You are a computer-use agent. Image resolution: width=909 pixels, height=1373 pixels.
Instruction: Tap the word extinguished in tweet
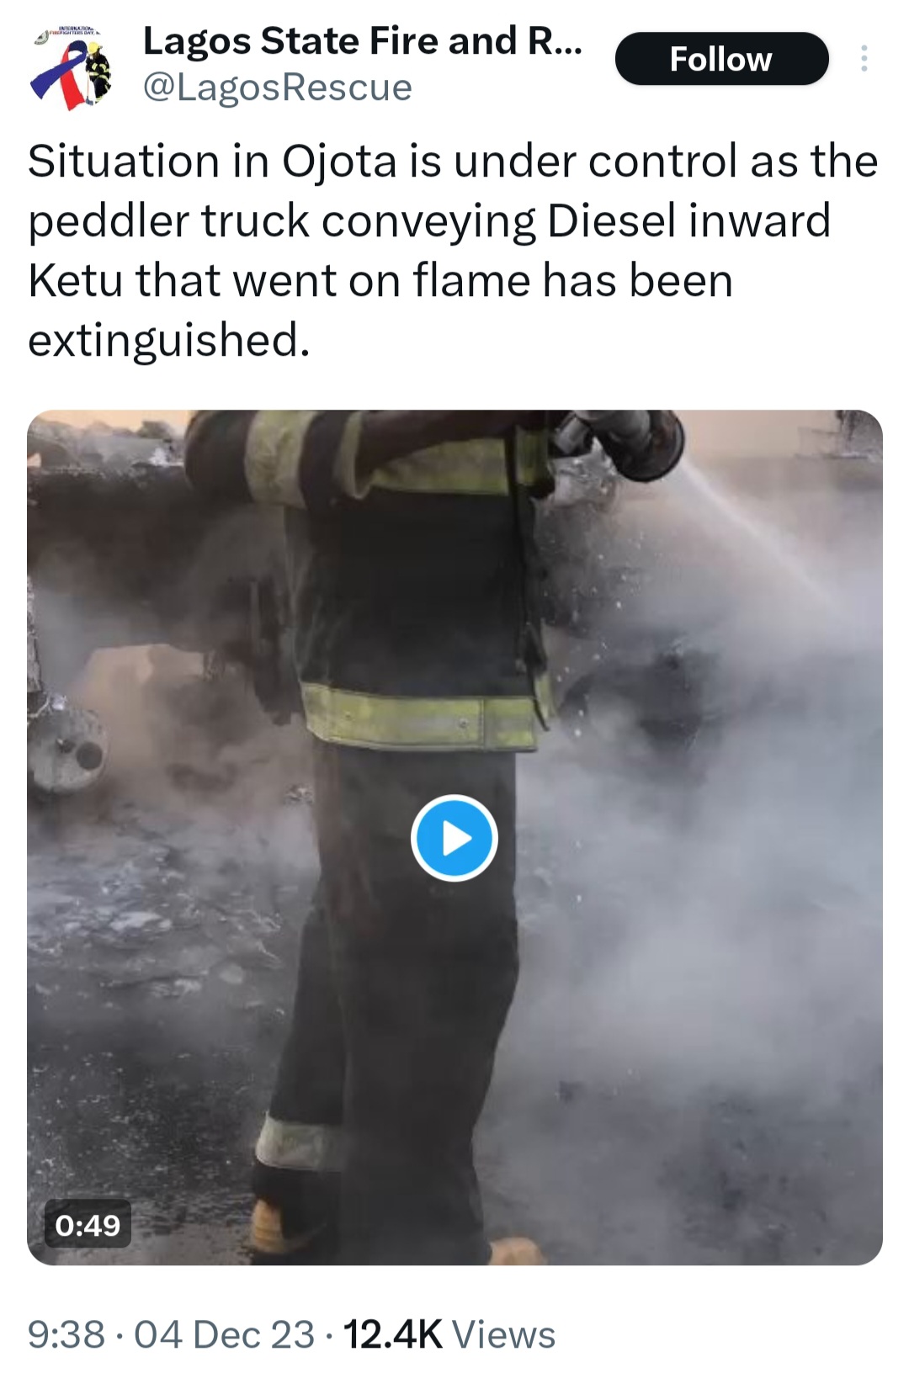168,341
